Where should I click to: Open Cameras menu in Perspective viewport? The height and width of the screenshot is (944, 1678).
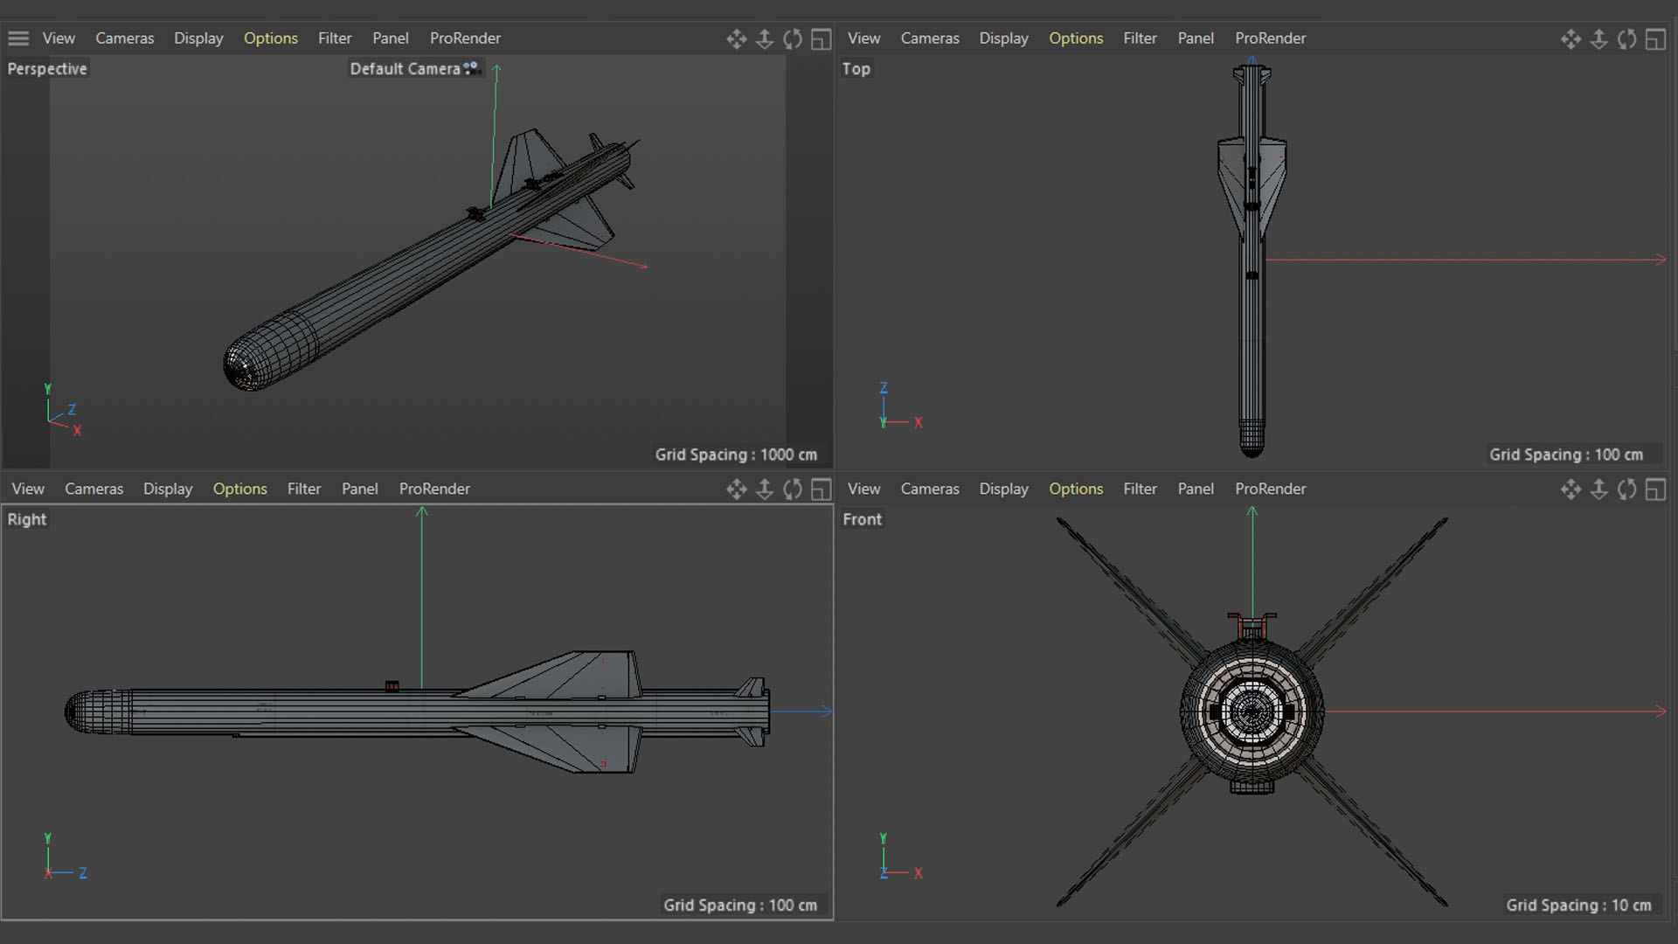pos(124,38)
